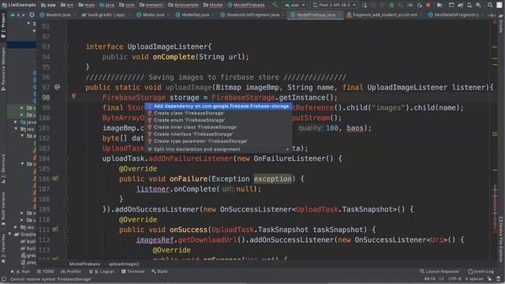The image size is (505, 284).
Task: Click the green Debug bug icon
Action: (x=391, y=6)
